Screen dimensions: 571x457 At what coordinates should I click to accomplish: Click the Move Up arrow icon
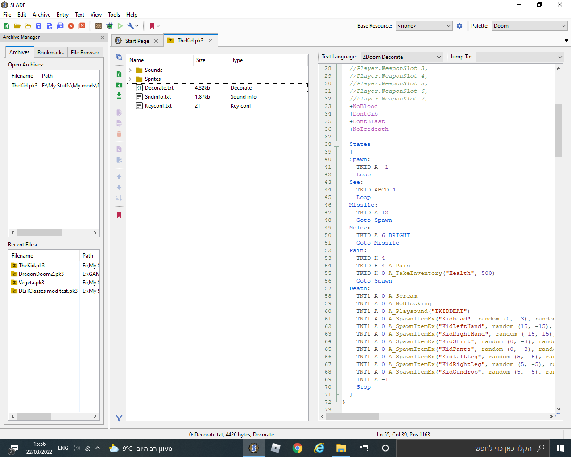coord(119,177)
